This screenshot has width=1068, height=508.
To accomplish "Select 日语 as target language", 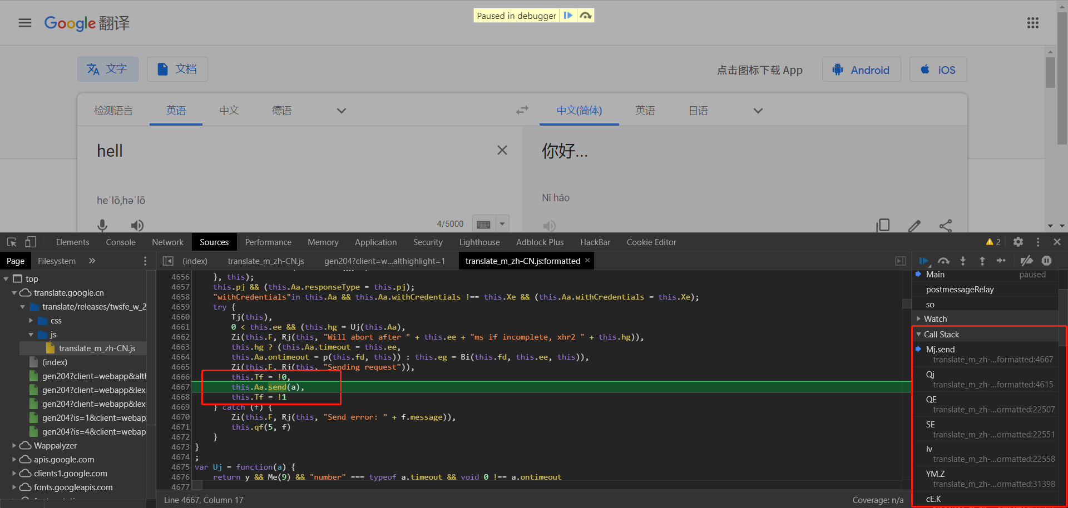I will click(x=699, y=111).
